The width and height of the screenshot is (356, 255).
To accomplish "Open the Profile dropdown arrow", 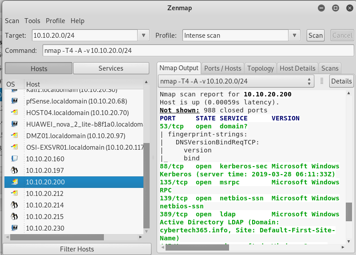I will click(x=294, y=36).
